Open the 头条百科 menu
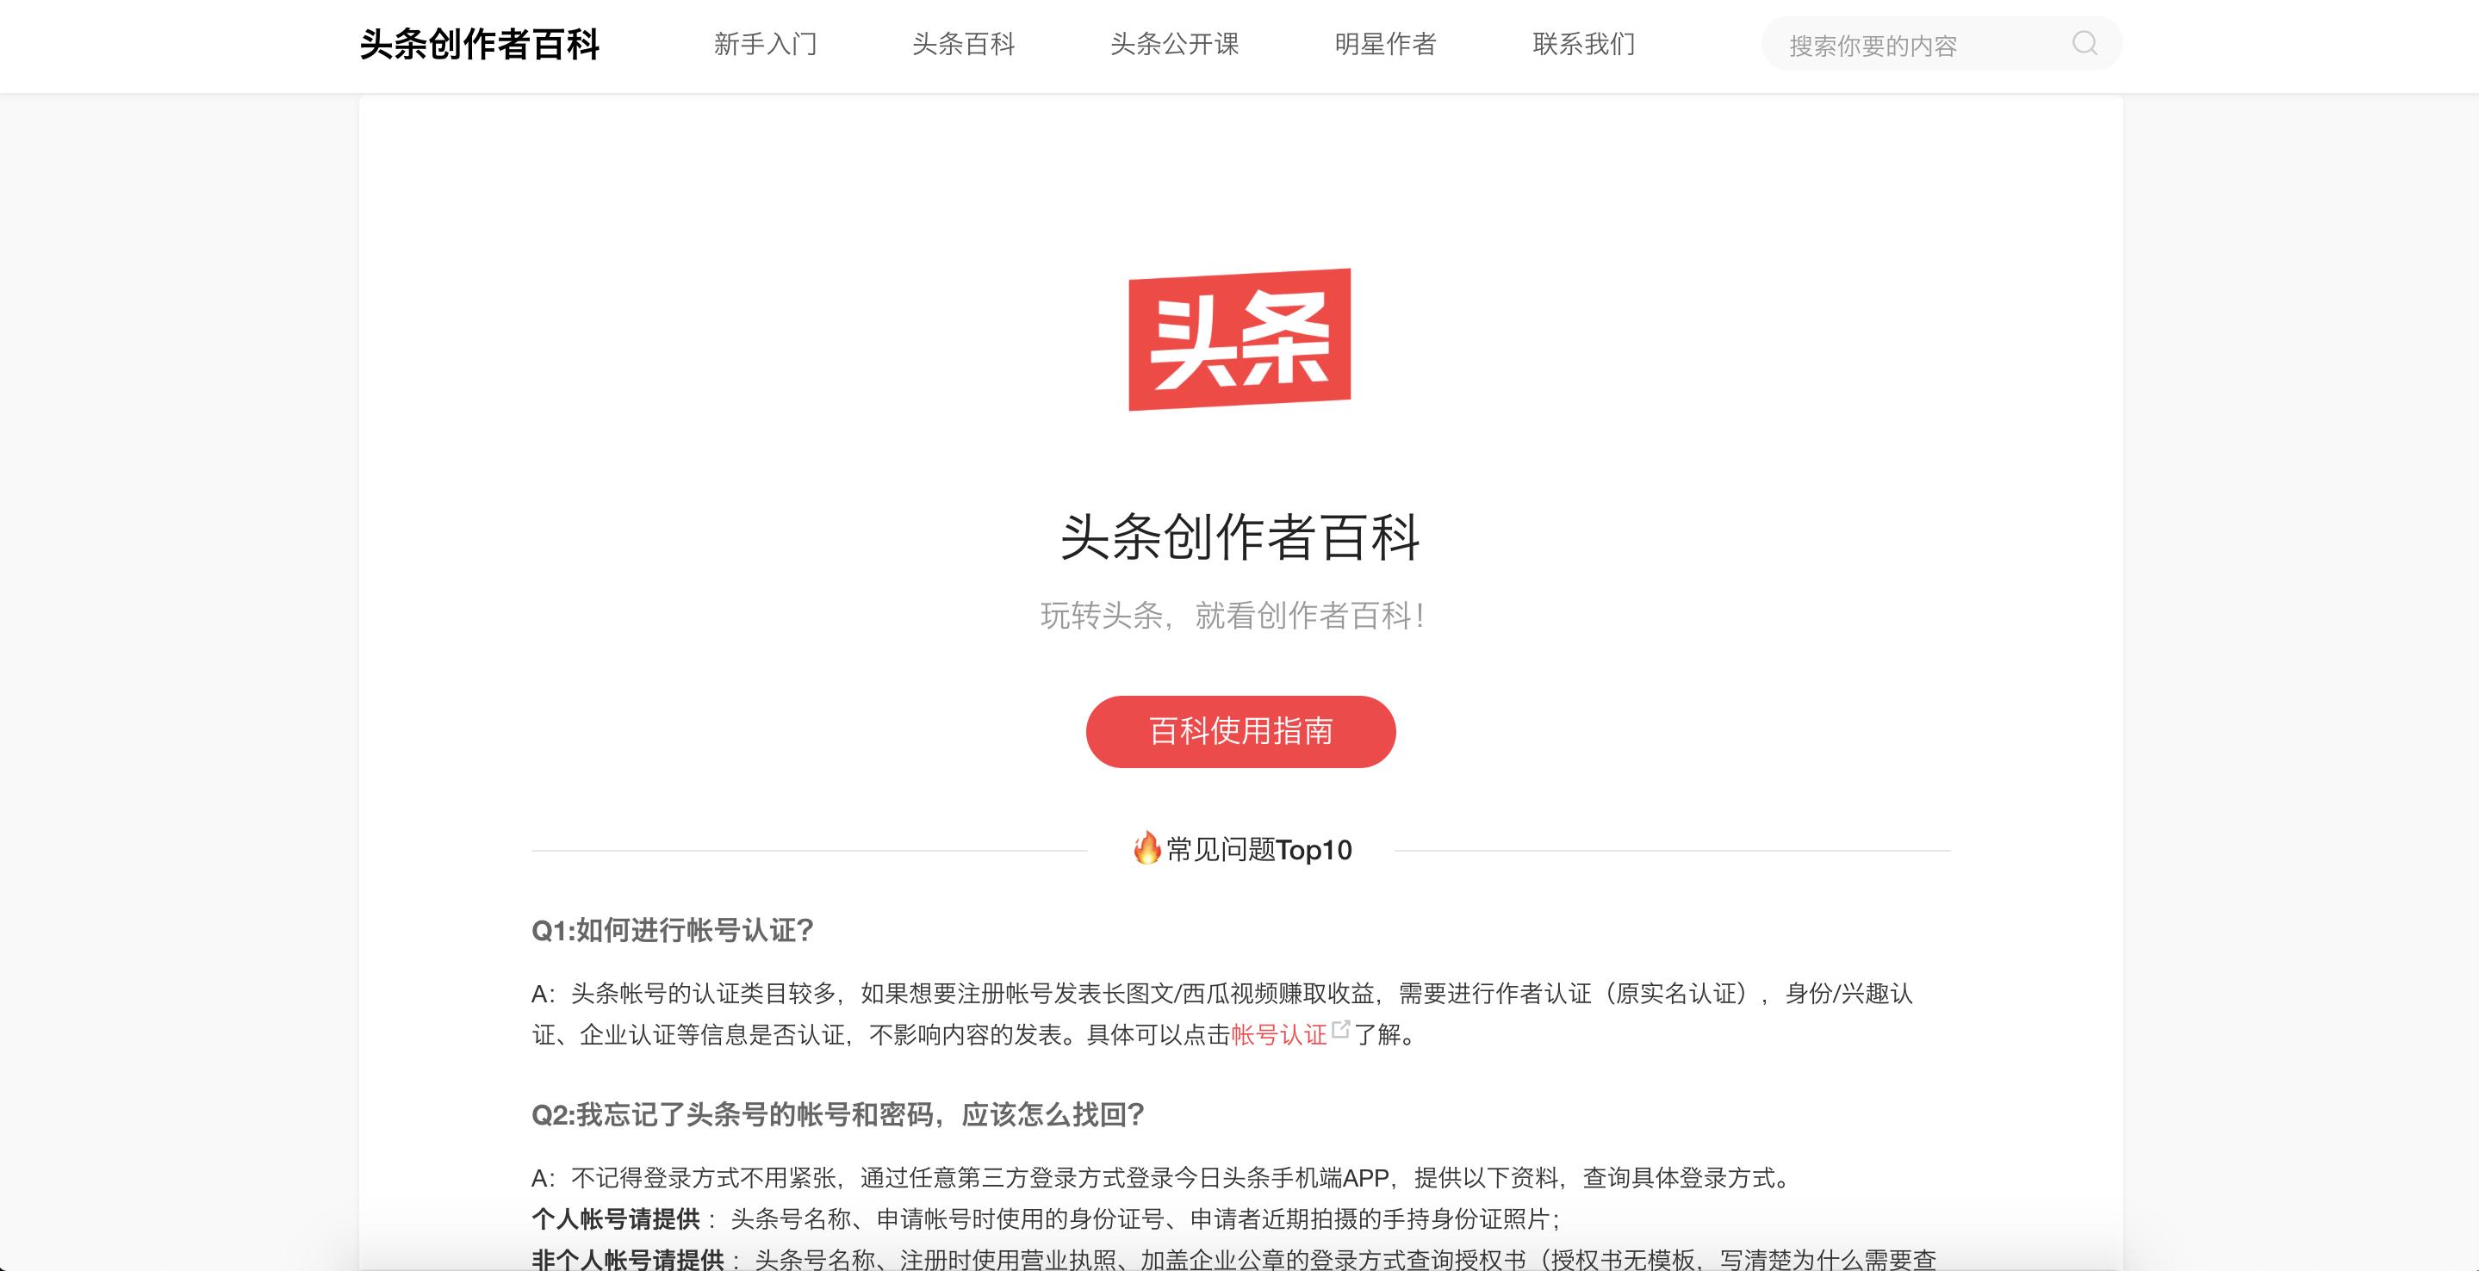This screenshot has height=1271, width=2479. (x=963, y=44)
